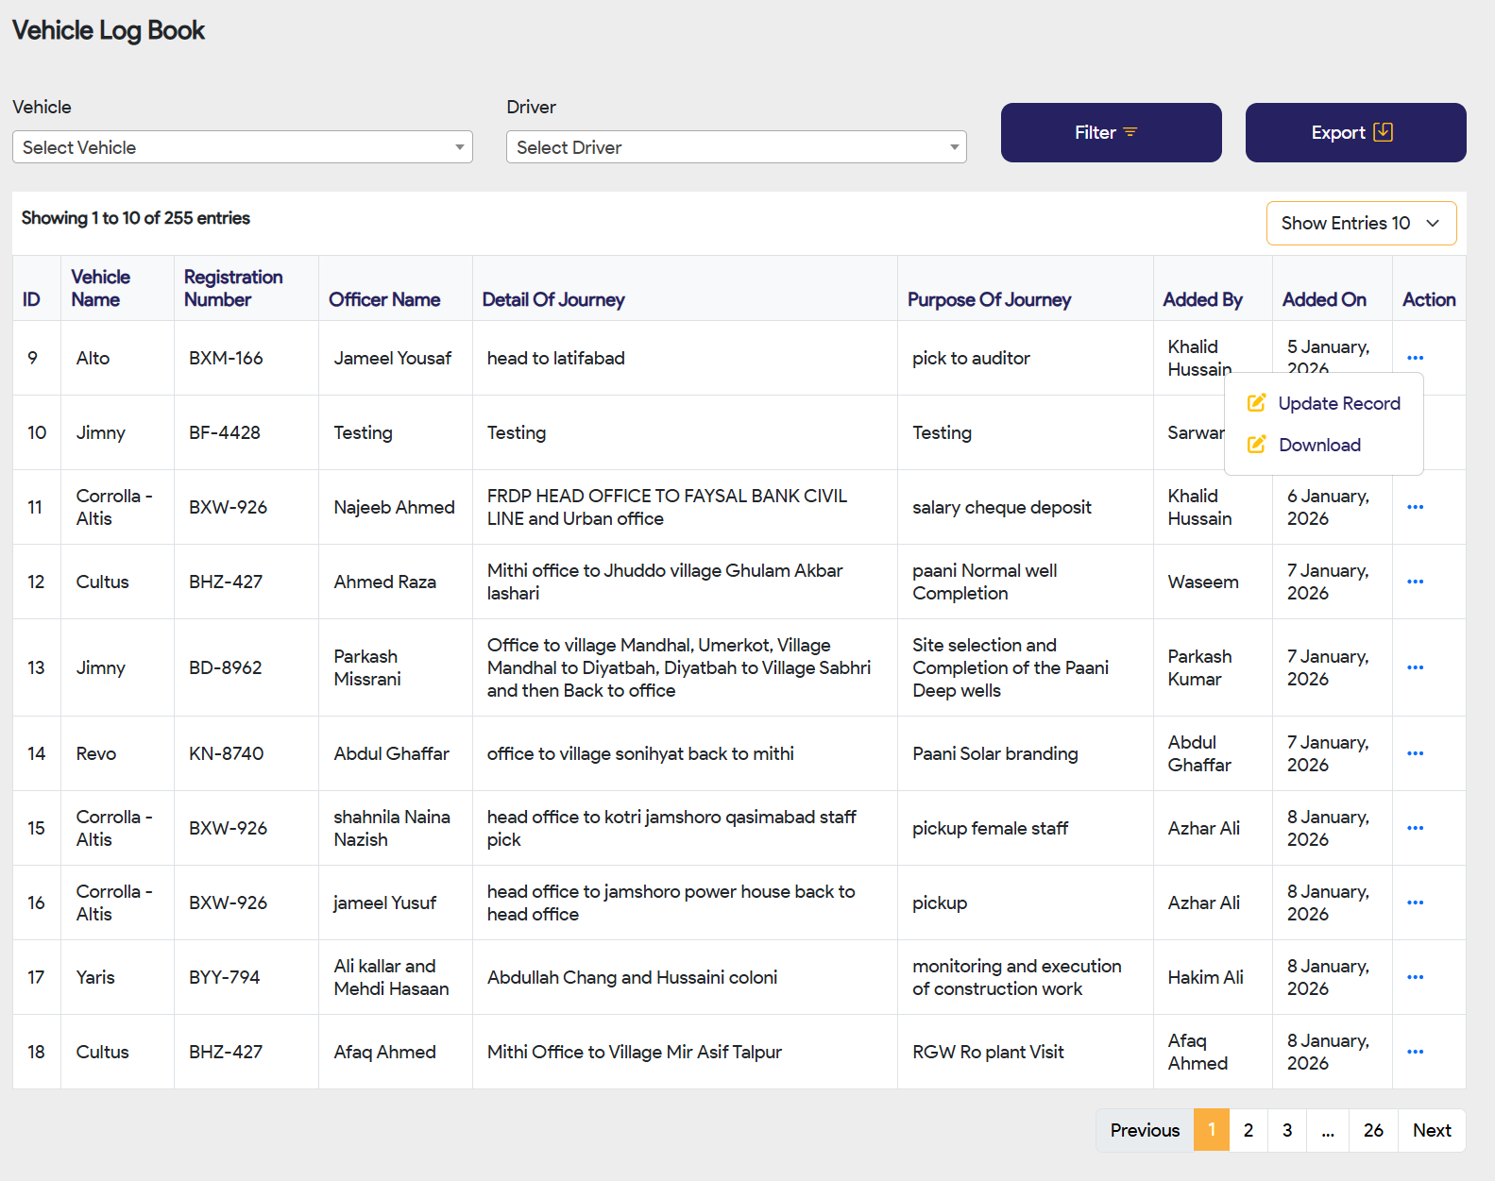Open the Show Entries 10 dropdown

(x=1360, y=223)
